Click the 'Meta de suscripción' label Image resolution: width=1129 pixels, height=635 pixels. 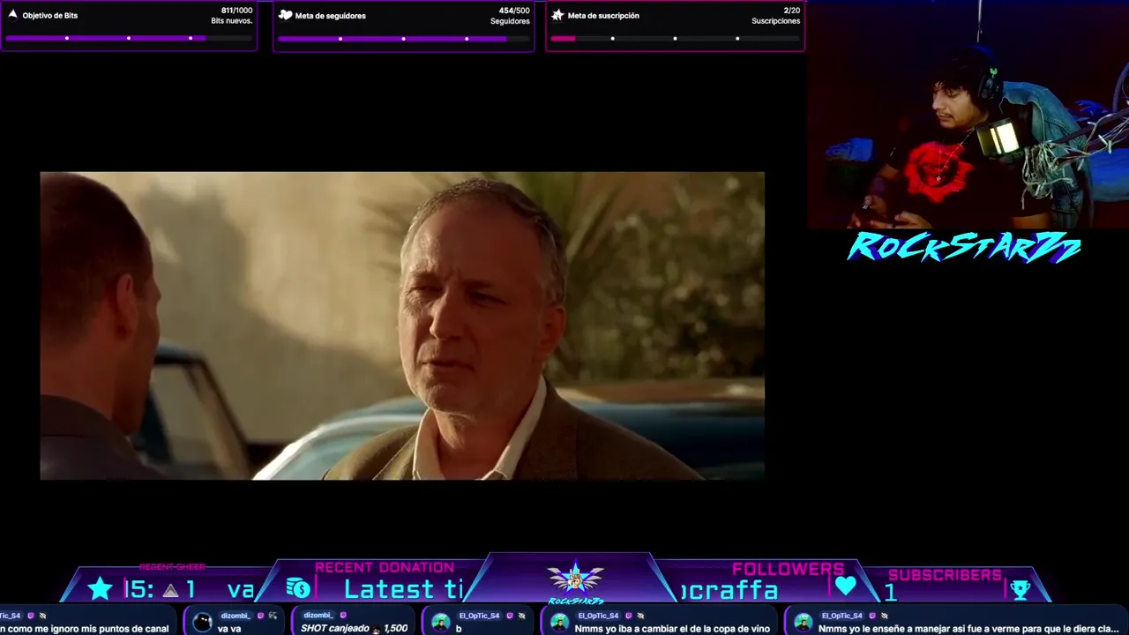tap(603, 16)
